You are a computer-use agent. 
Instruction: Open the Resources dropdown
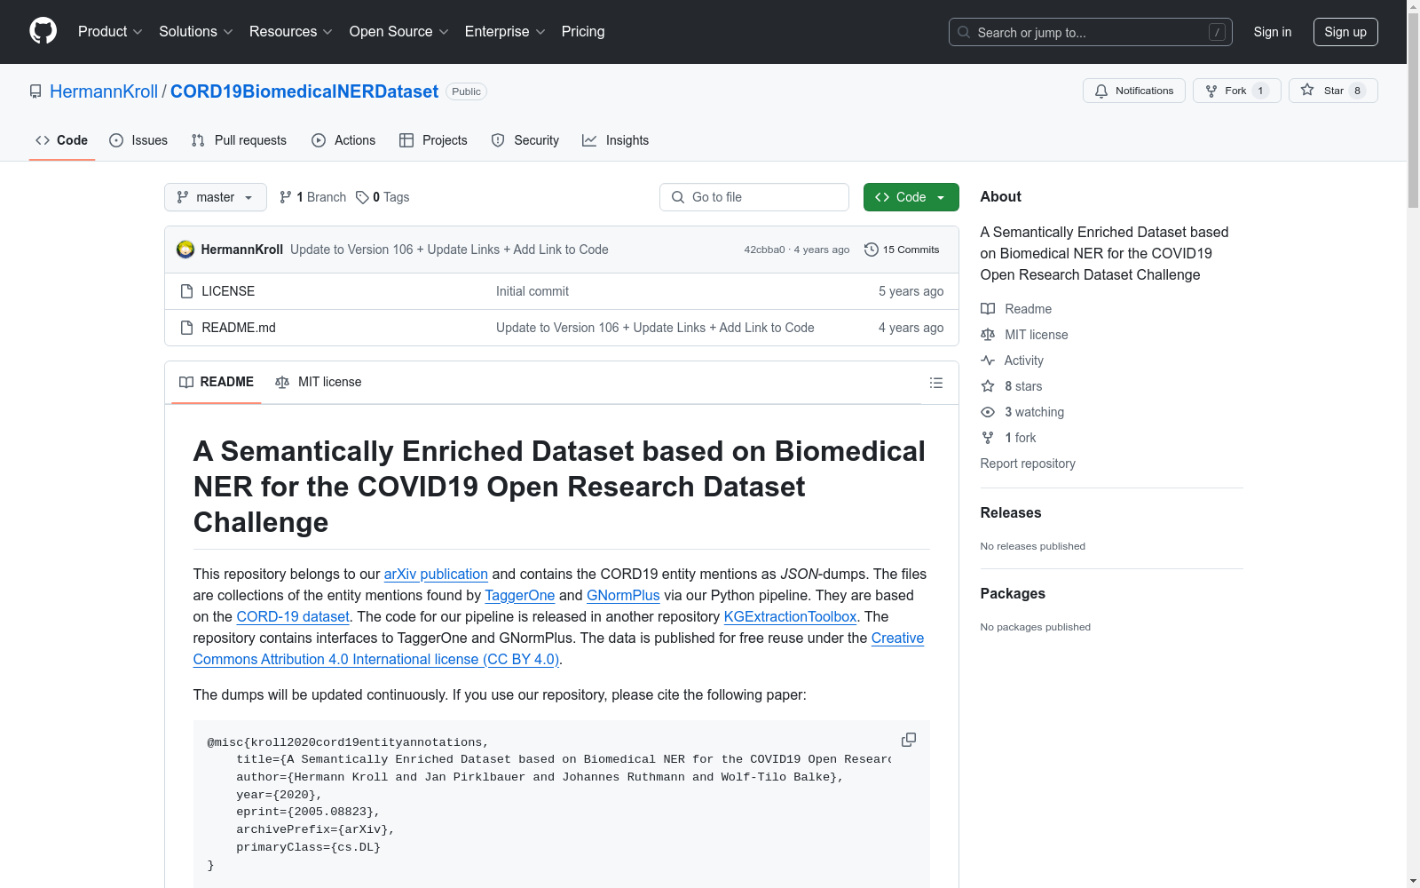pos(291,32)
